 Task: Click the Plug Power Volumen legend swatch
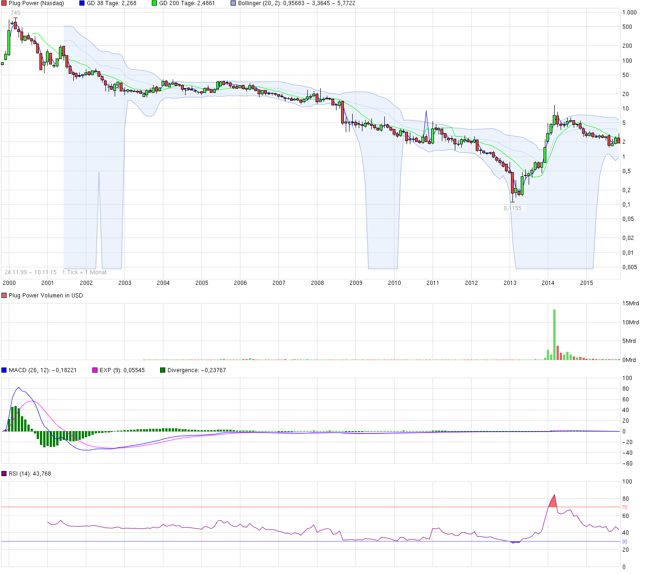pyautogui.click(x=4, y=296)
